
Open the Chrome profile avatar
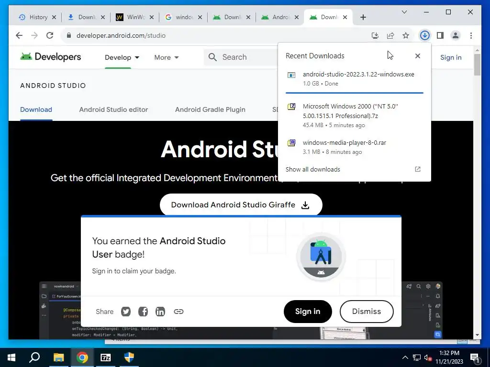(456, 35)
